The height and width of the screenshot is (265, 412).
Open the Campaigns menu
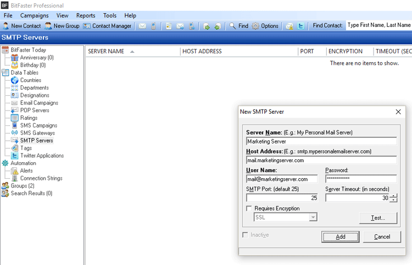pyautogui.click(x=35, y=15)
